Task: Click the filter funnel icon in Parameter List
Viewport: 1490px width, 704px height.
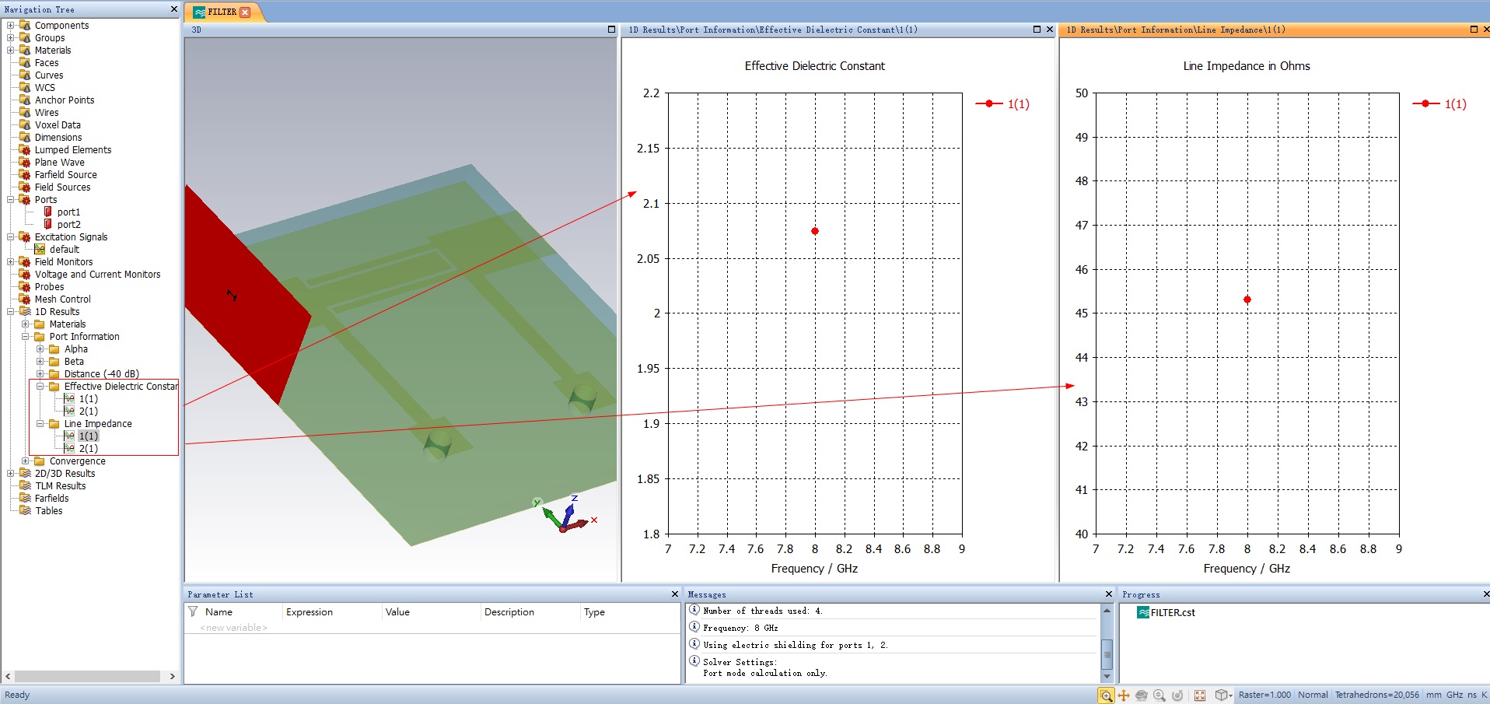Action: [193, 611]
